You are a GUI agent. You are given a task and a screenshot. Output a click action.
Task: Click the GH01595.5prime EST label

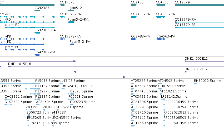[x=172, y=86]
